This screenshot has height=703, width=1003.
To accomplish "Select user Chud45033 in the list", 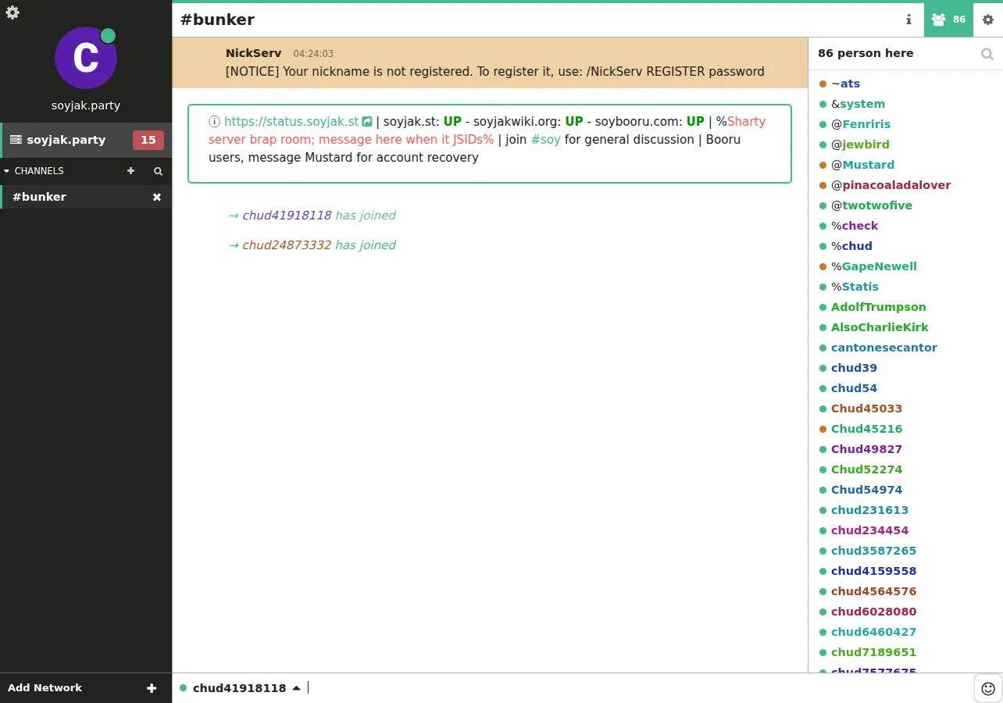I will [866, 409].
